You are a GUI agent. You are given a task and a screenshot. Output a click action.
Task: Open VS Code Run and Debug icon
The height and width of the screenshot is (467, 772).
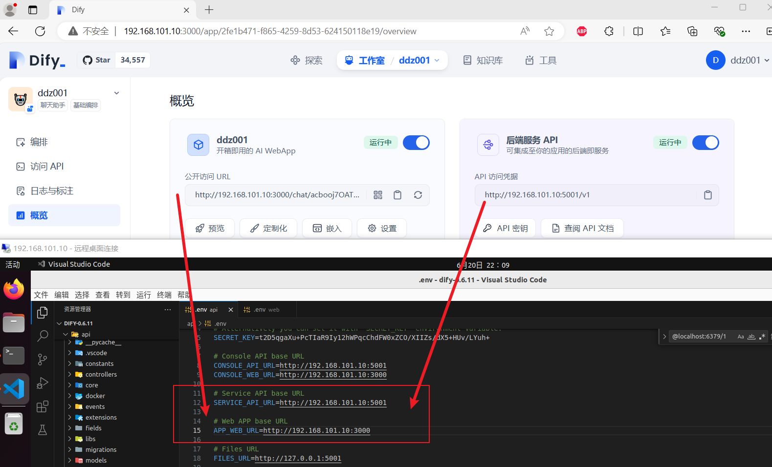click(43, 383)
